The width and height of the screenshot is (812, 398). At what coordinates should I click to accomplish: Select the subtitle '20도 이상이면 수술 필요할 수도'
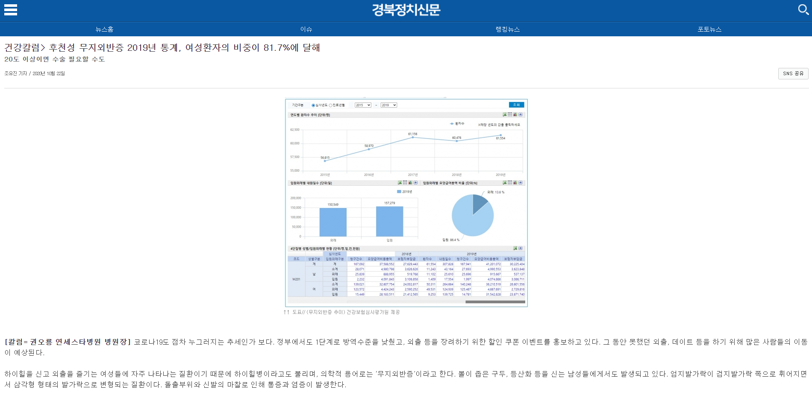coord(55,59)
